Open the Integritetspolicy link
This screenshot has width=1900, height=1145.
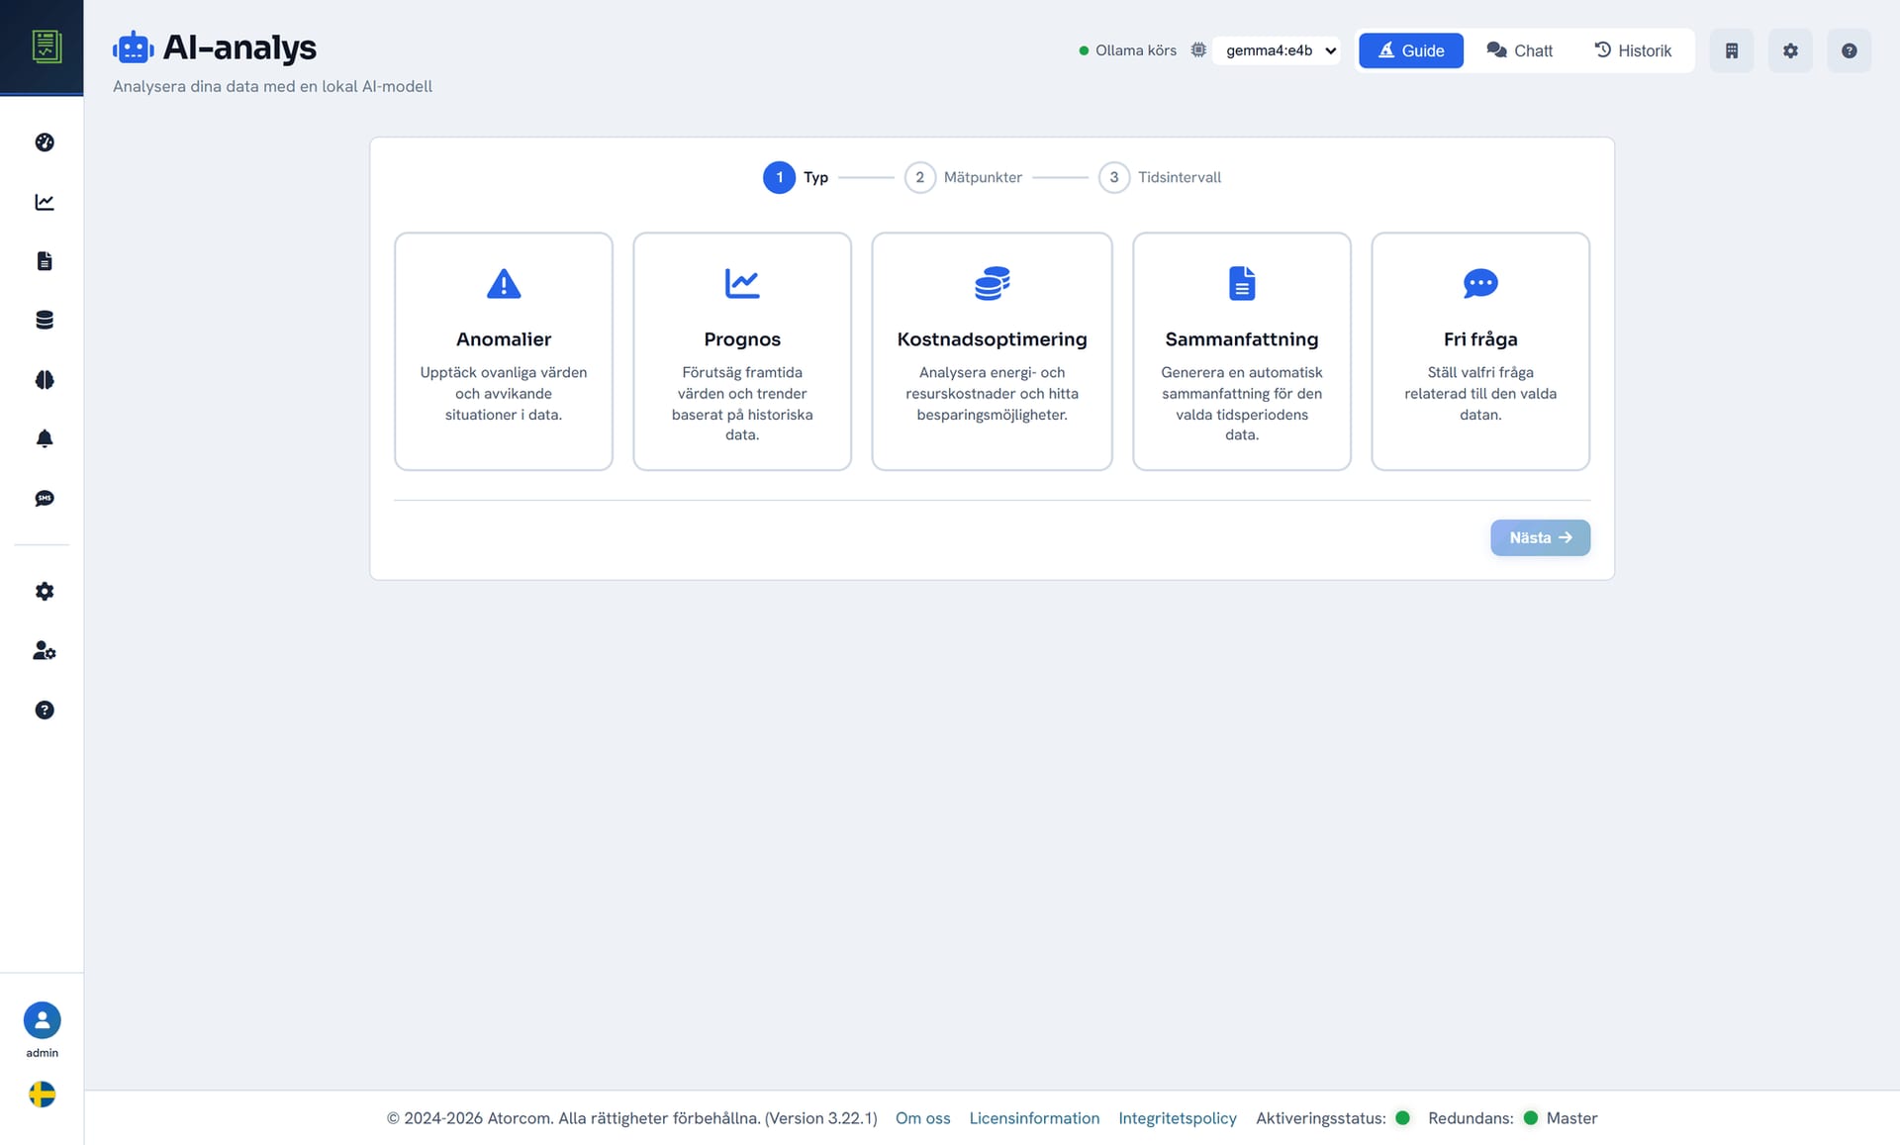pos(1177,1118)
